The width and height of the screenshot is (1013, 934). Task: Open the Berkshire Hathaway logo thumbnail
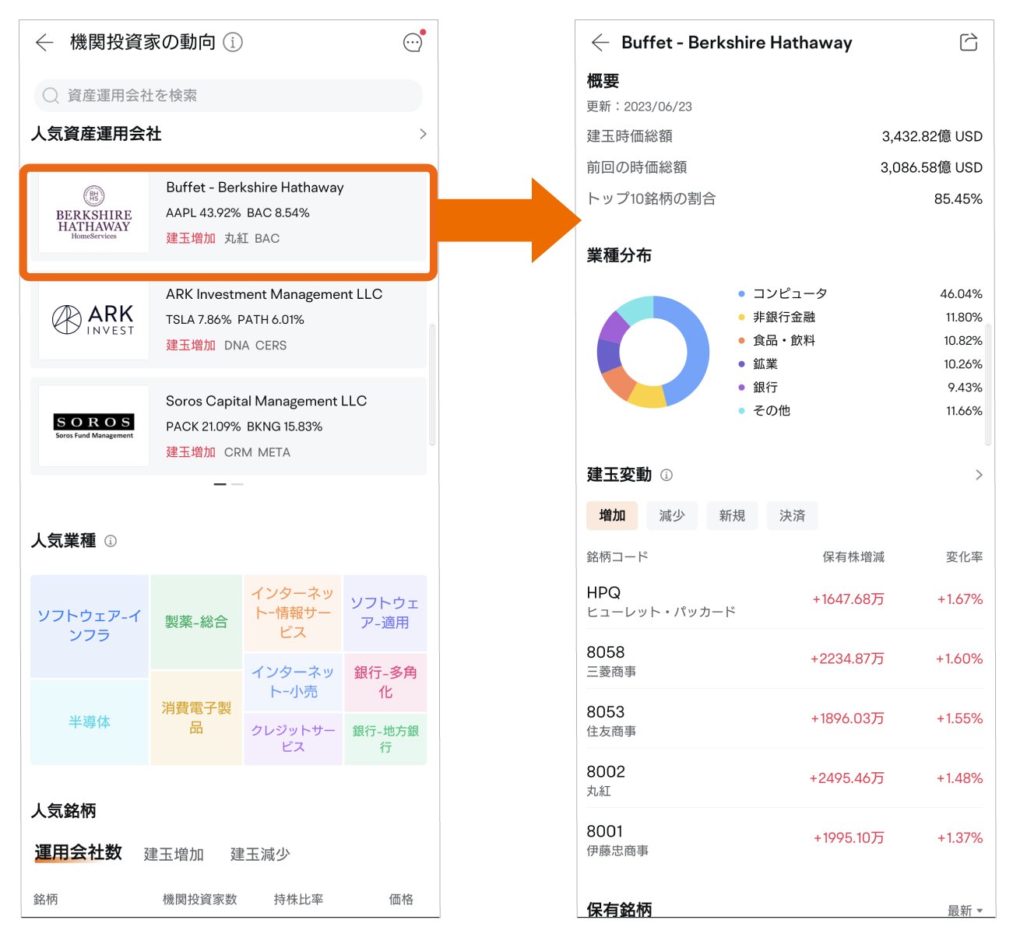click(x=93, y=212)
